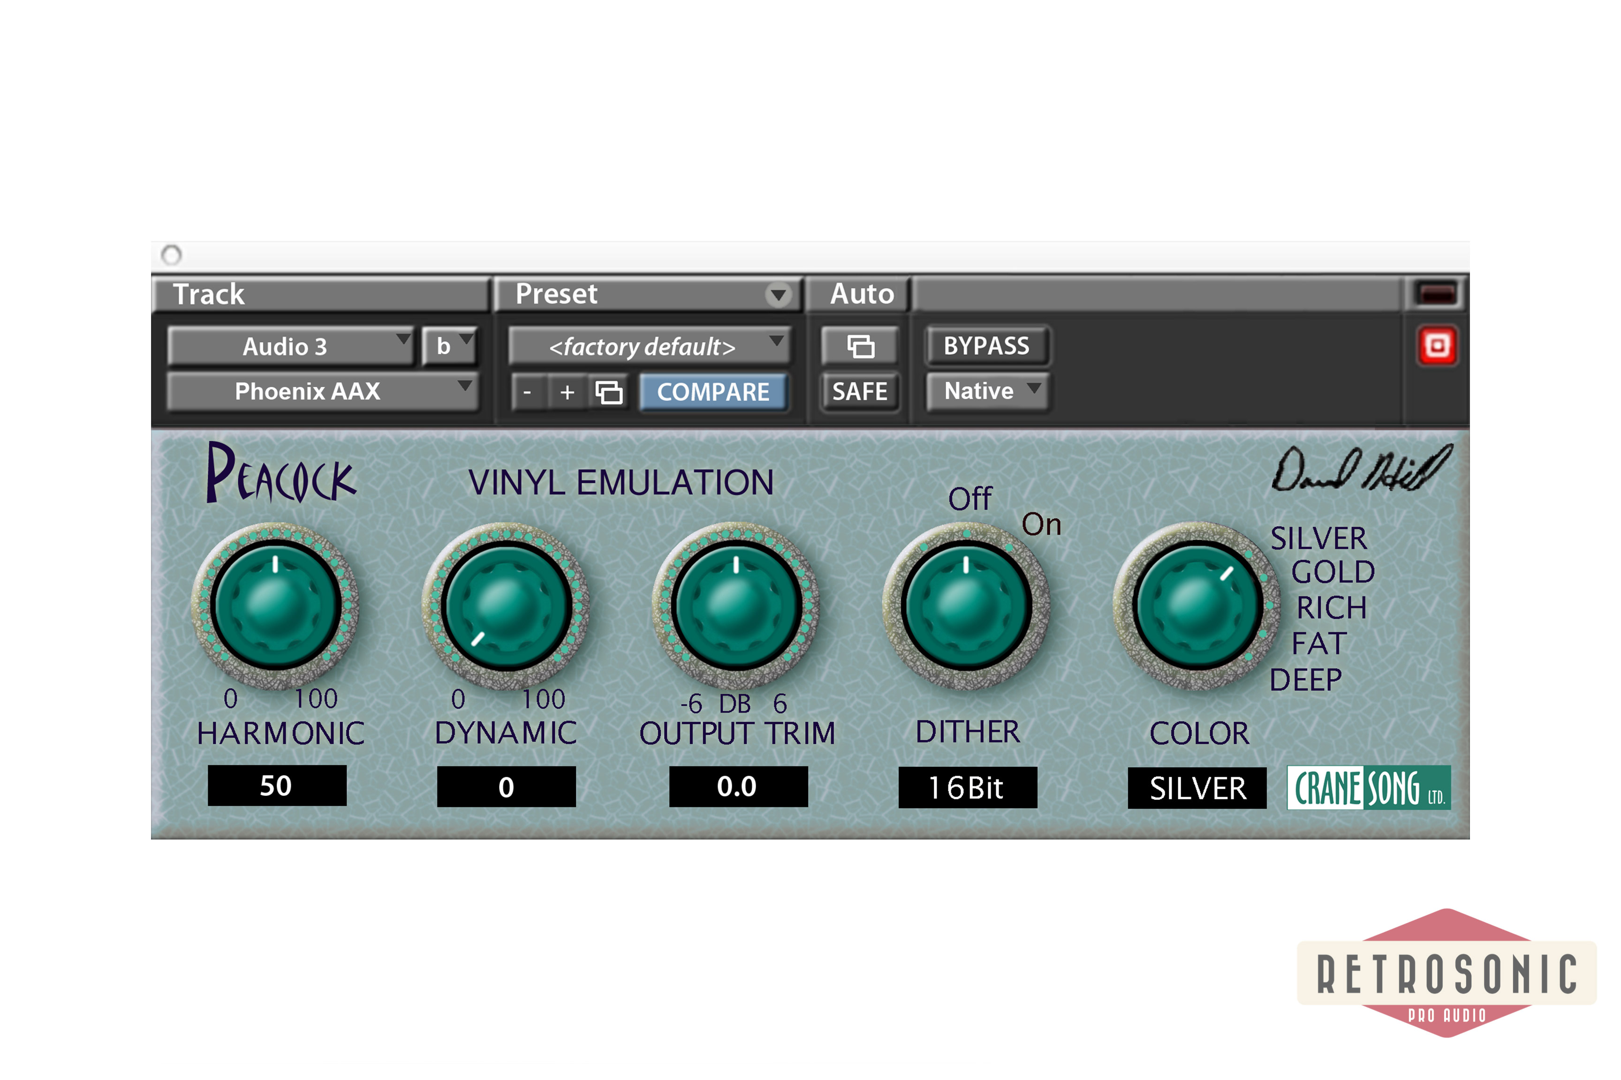Viewport: 1621px width, 1080px height.
Task: Select the previous preset with minus button
Action: click(x=528, y=392)
